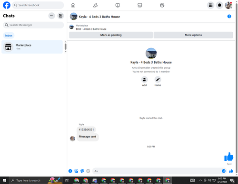Open the nine-dot Menu grid
This screenshot has width=238, height=184.
[210, 5]
